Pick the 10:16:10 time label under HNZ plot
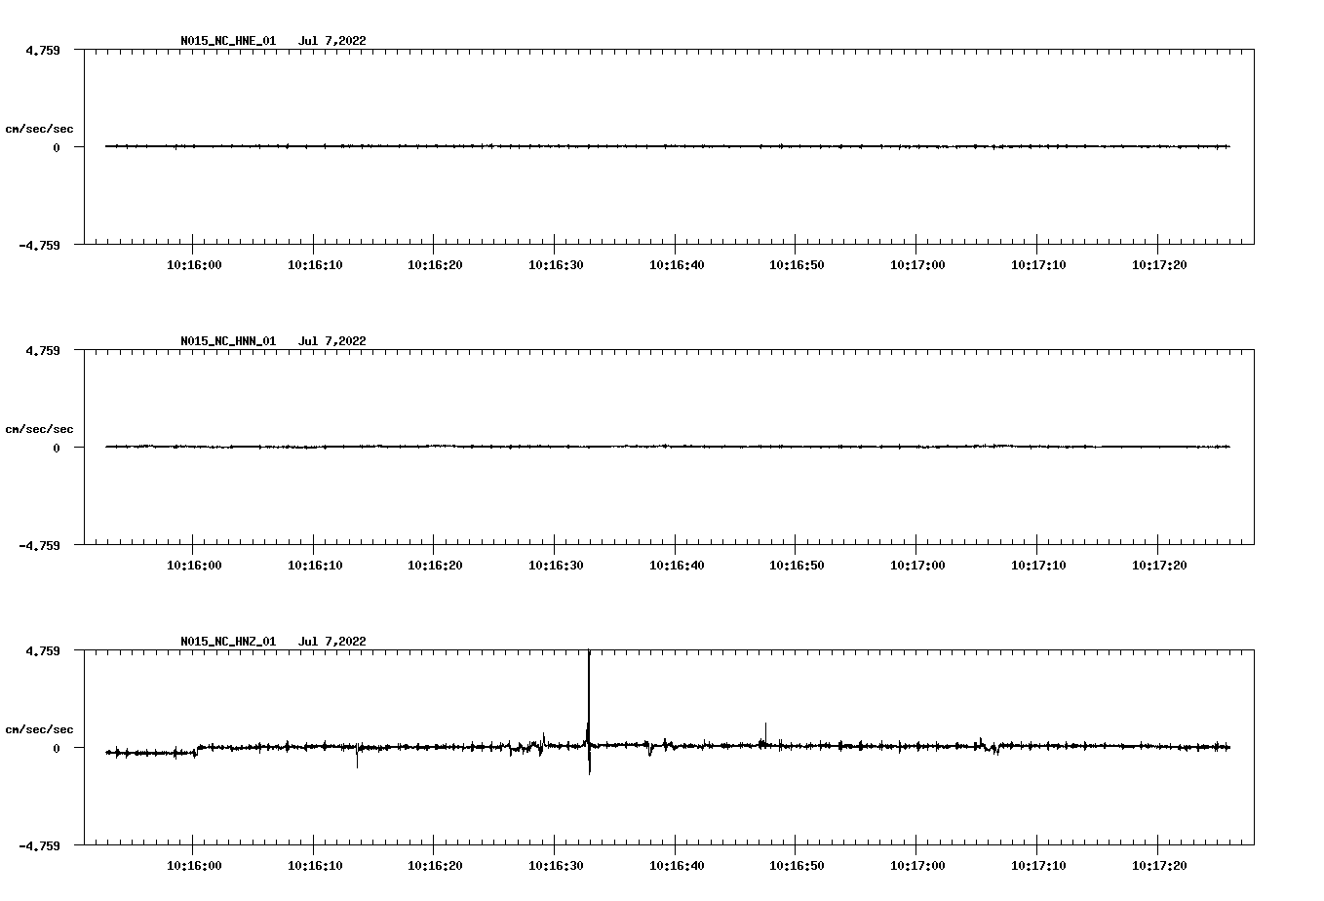Image resolution: width=1324 pixels, height=901 pixels. 314,866
